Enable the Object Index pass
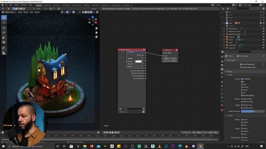This screenshot has width=266, height=149. [x=242, y=99]
